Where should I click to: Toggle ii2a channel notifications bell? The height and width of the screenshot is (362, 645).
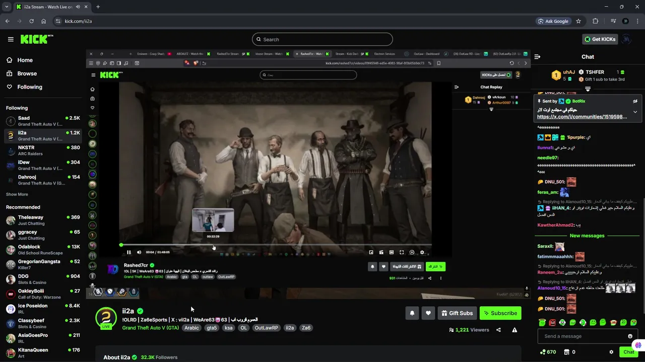(412, 313)
